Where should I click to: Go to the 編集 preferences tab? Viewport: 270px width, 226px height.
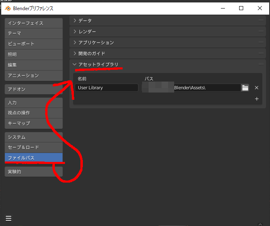coord(34,65)
